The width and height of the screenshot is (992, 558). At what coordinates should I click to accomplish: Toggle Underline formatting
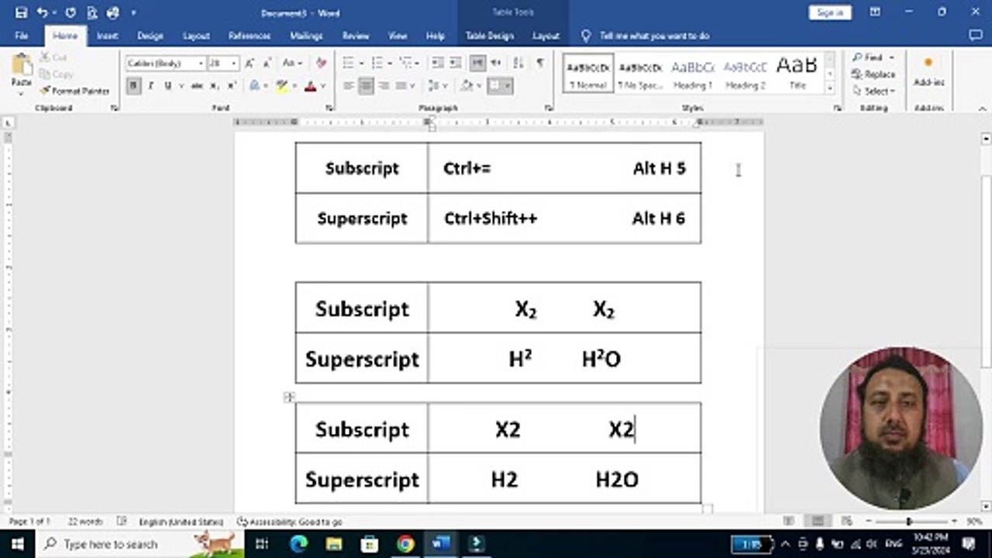tap(167, 86)
